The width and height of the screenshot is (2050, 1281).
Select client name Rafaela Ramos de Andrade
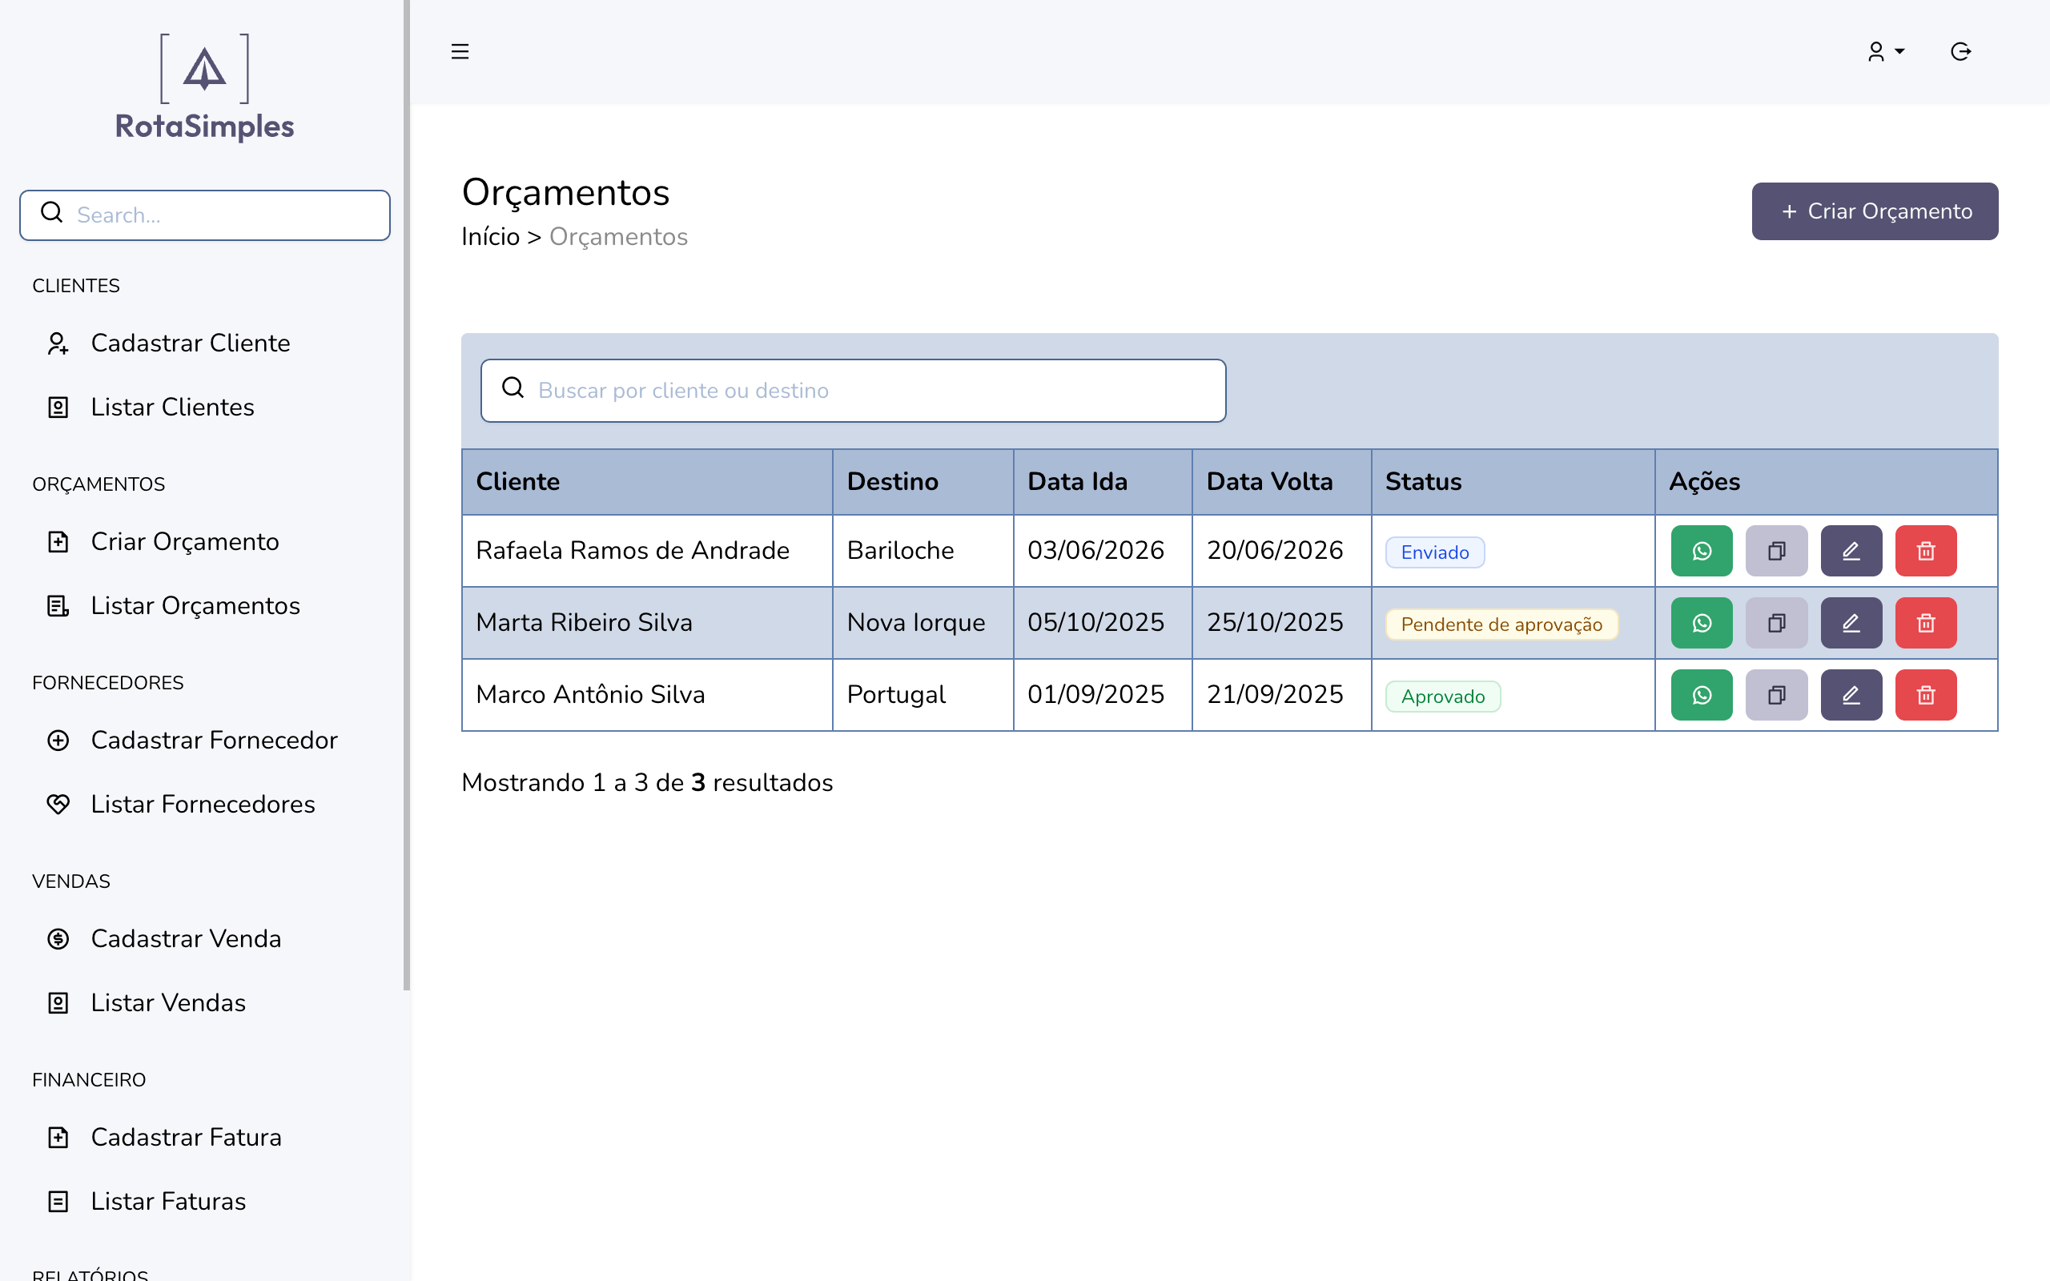pyautogui.click(x=632, y=551)
